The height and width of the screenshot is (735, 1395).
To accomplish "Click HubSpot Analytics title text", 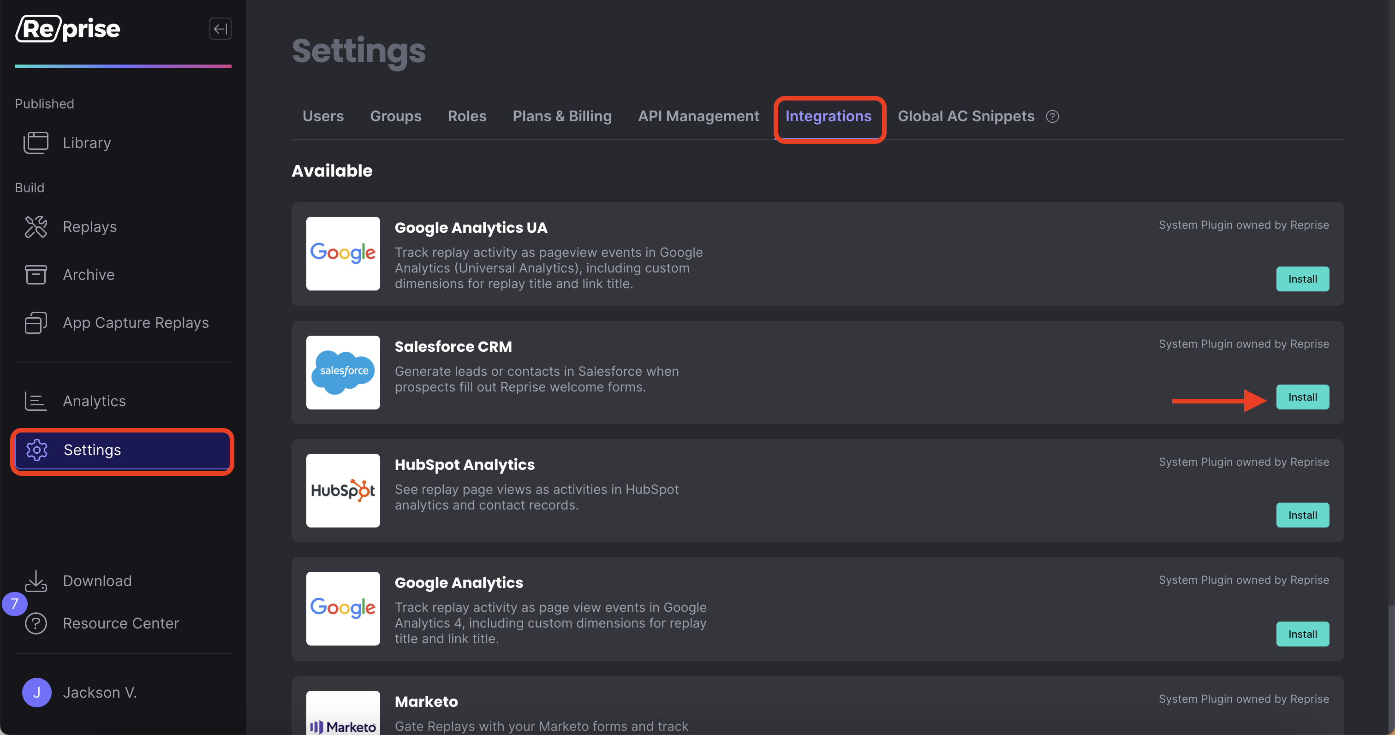I will point(465,465).
